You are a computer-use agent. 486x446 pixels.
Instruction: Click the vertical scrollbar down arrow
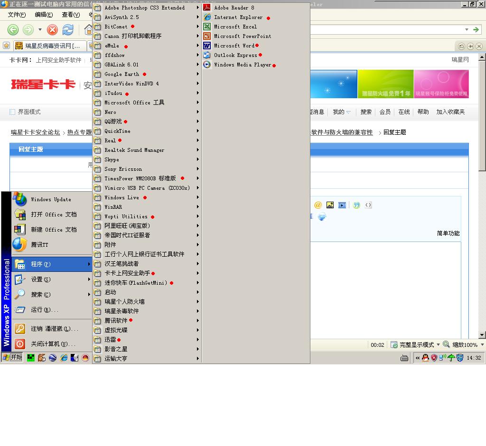(x=482, y=334)
